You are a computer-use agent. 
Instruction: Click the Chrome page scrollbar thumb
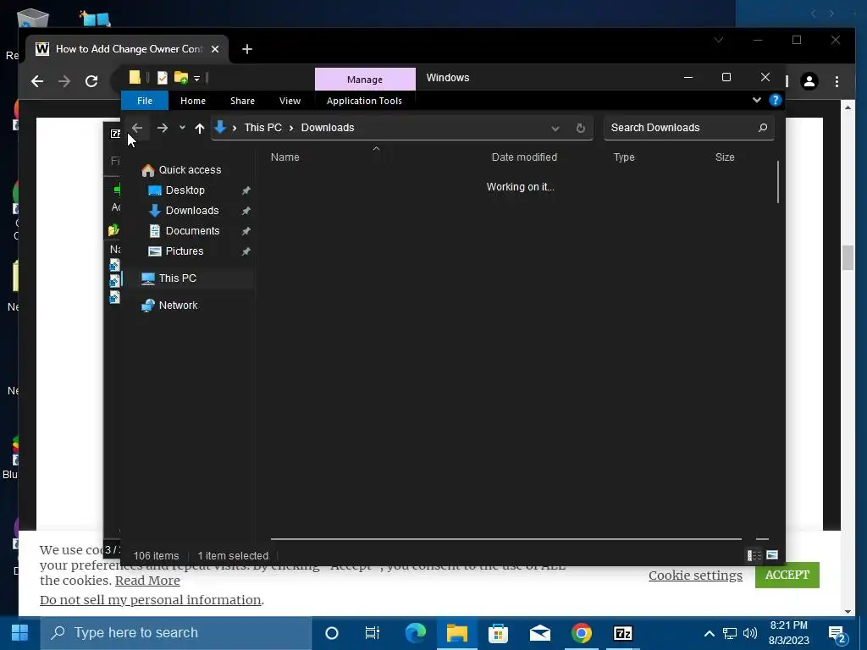848,257
